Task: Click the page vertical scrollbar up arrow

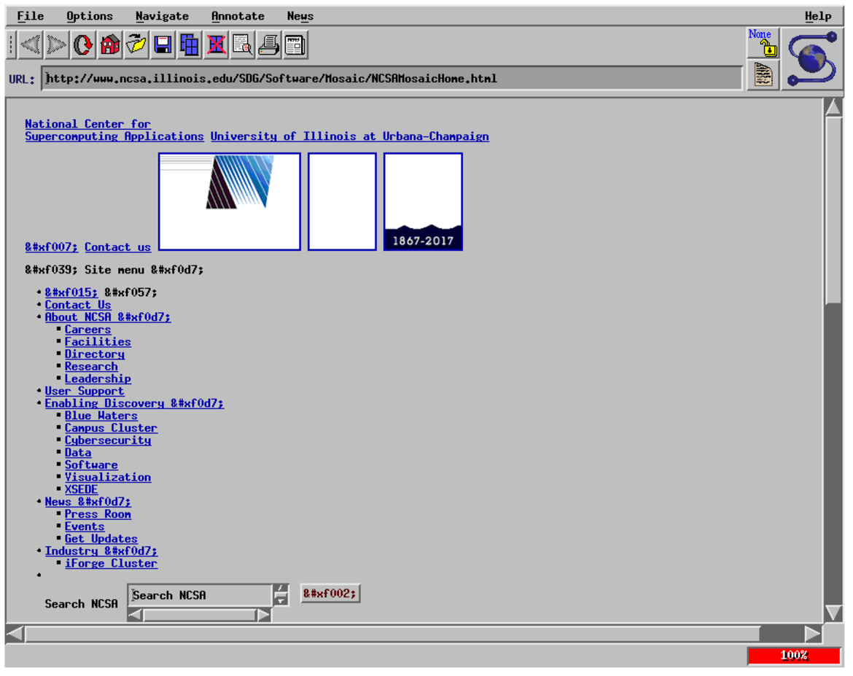Action: (833, 107)
